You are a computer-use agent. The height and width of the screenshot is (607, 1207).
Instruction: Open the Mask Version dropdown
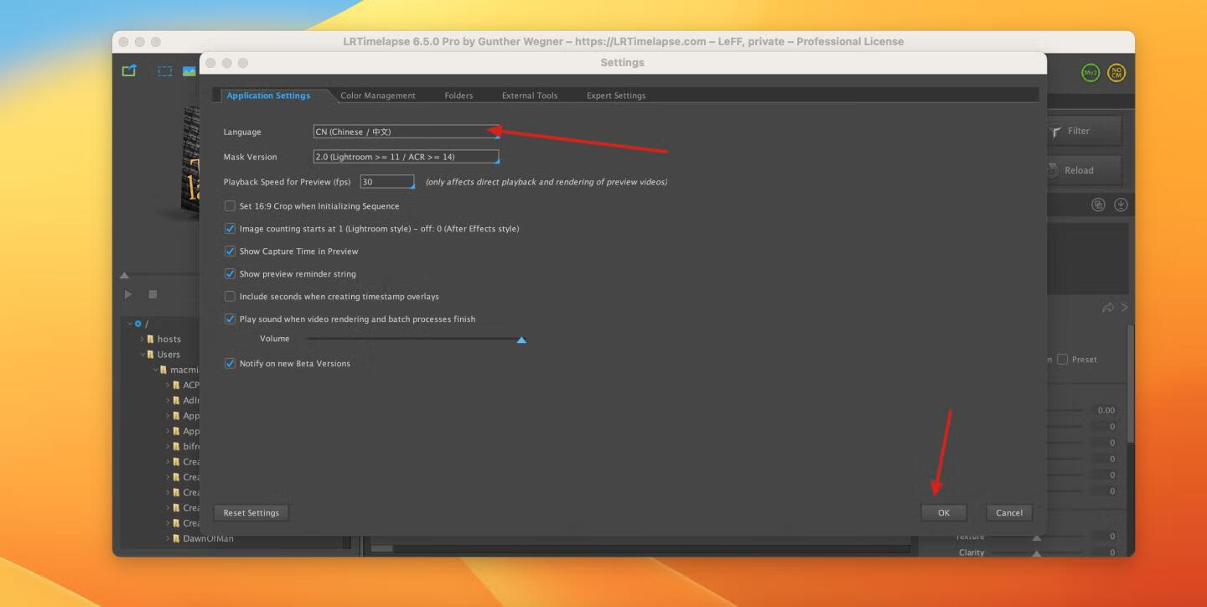click(x=406, y=157)
